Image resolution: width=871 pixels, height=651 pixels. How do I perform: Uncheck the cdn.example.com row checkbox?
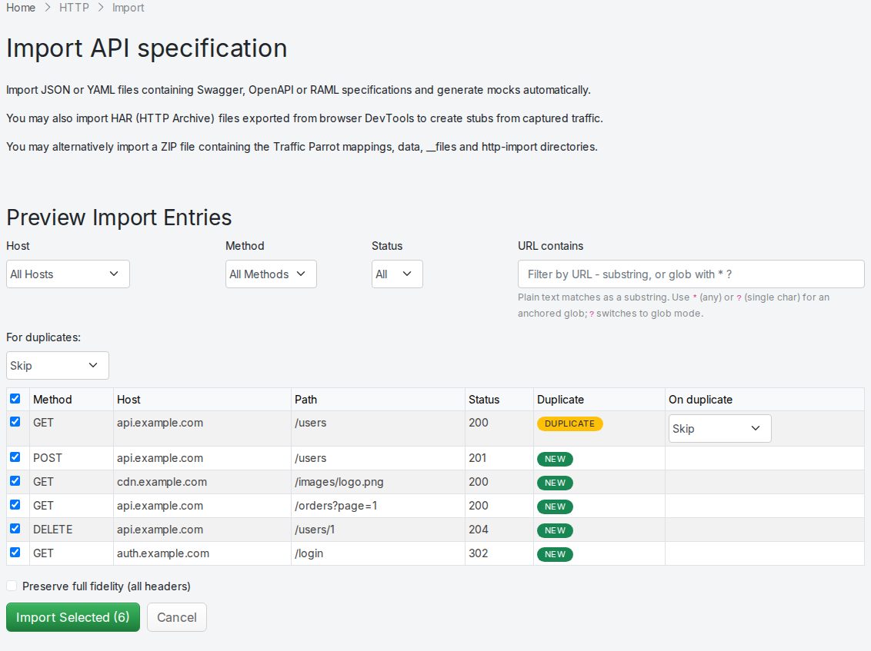pos(15,480)
